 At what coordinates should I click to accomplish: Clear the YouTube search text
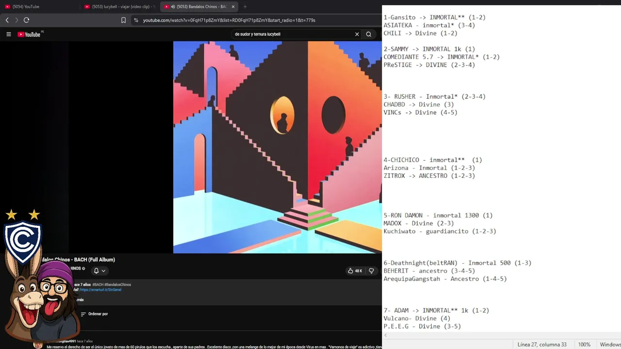357,34
